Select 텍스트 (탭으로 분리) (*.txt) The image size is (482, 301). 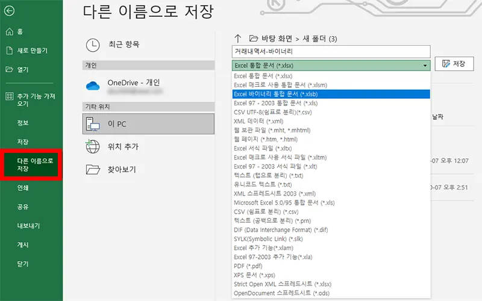(x=331, y=176)
